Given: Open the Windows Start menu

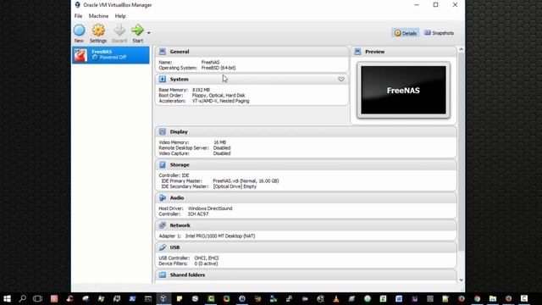Looking at the screenshot, I should tap(7, 298).
